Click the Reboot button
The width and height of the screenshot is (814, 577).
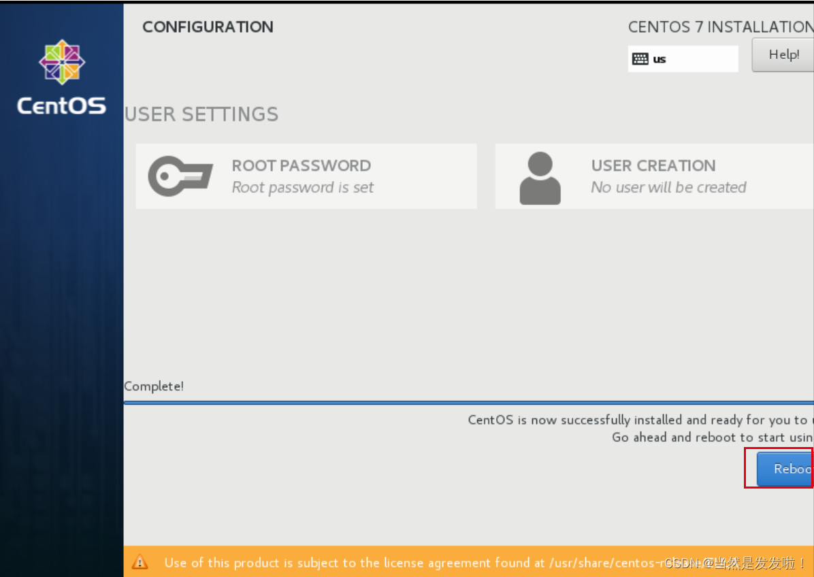pyautogui.click(x=785, y=469)
